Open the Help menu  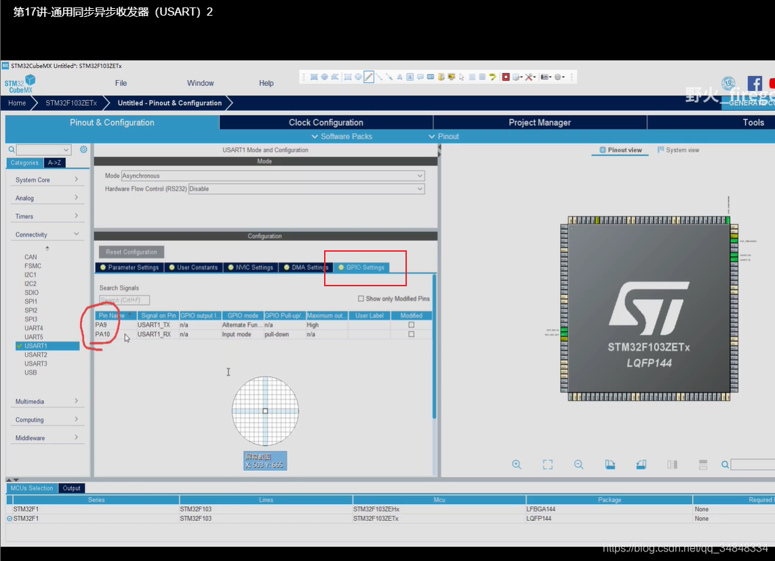tap(266, 83)
